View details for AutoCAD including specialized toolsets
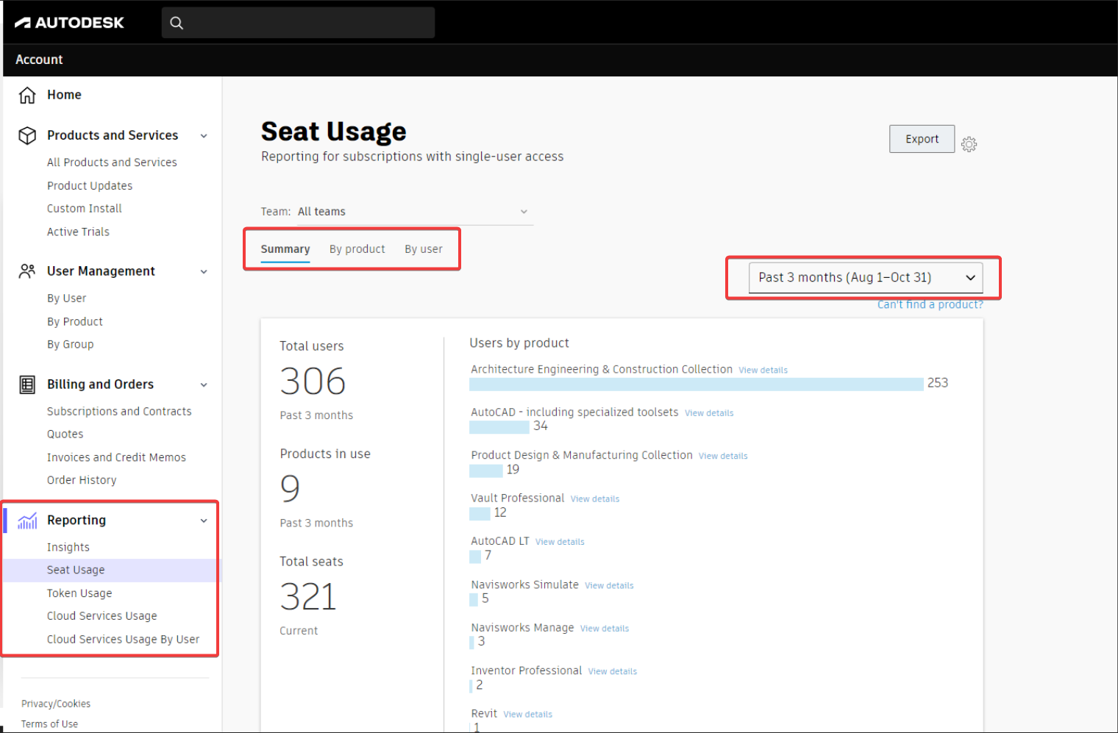The height and width of the screenshot is (733, 1118). [x=709, y=413]
